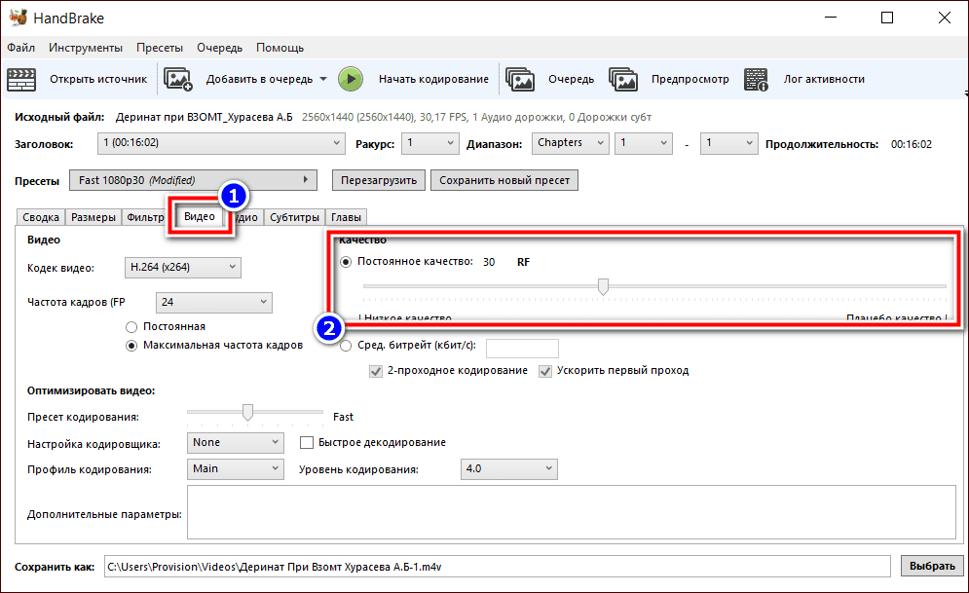This screenshot has height=593, width=969.
Task: Select Постоянное качество radio button
Action: 346,262
